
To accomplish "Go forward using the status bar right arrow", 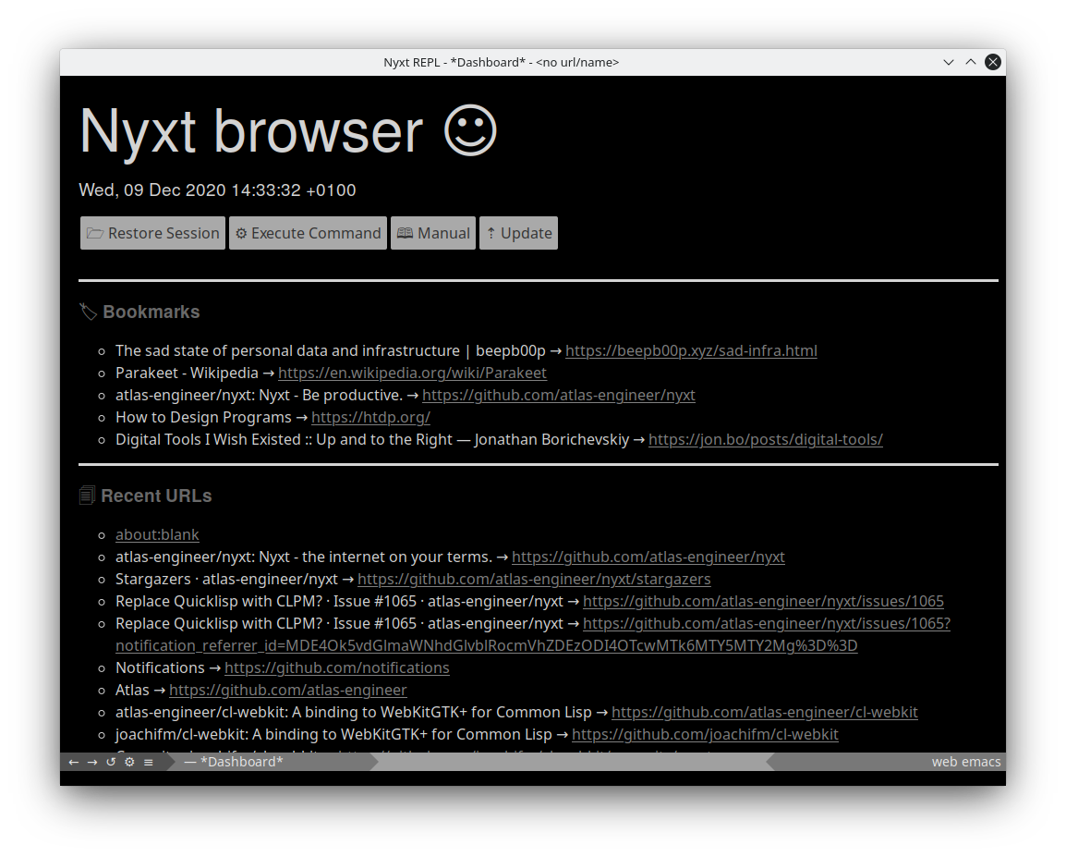I will pyautogui.click(x=92, y=762).
